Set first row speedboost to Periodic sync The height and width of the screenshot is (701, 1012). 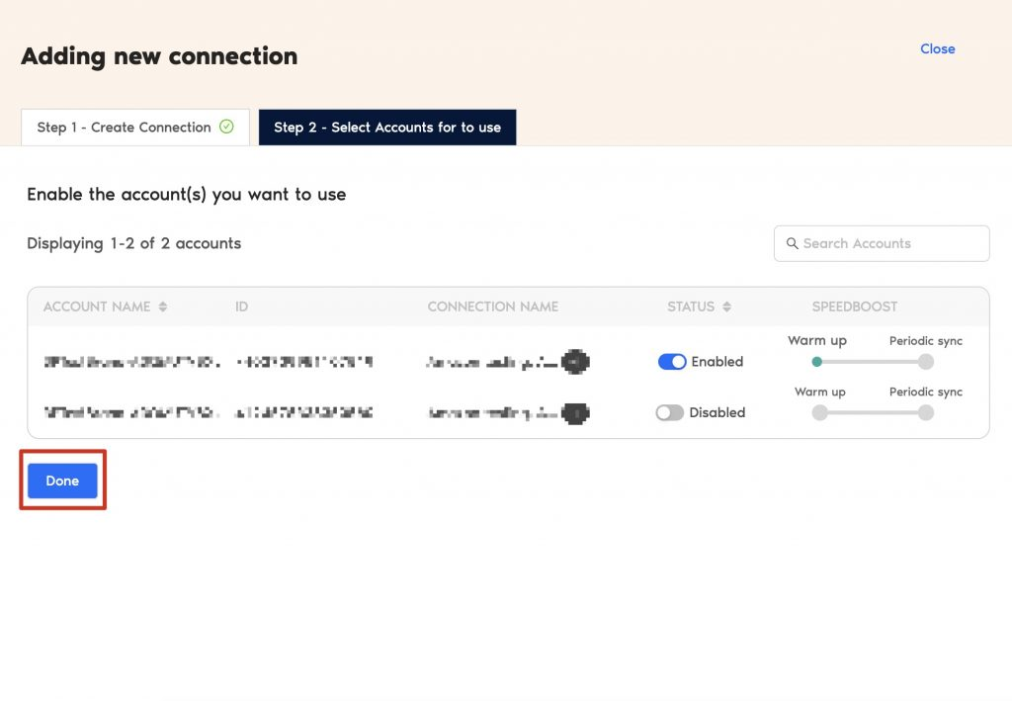(926, 362)
